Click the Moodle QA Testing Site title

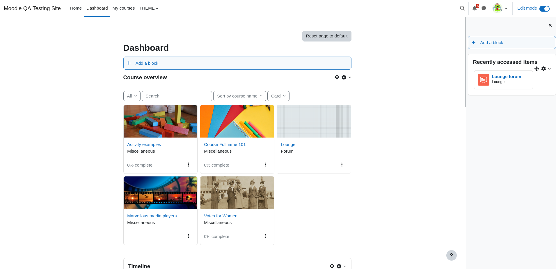coord(32,8)
